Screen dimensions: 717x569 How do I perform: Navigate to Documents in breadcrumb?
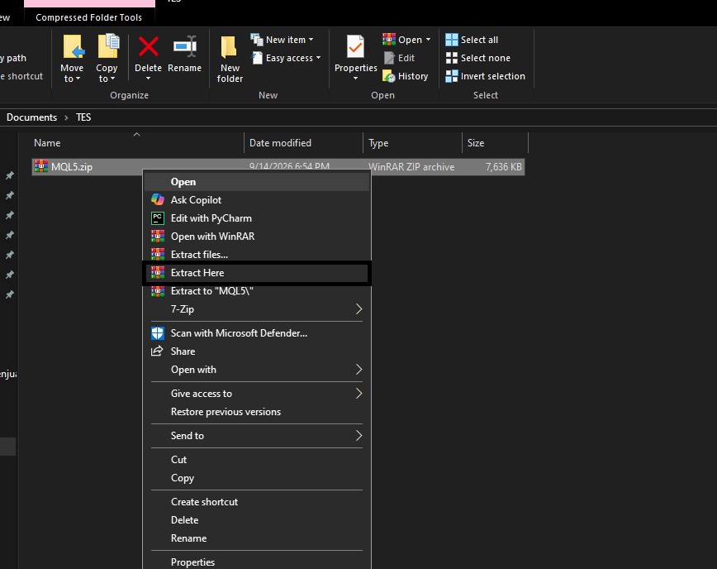click(x=31, y=117)
